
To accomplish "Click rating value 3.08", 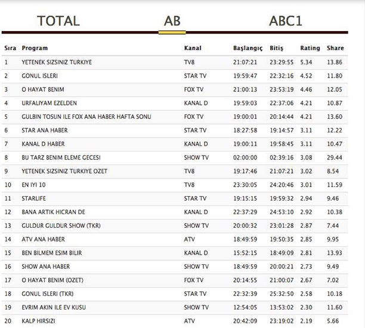I will point(306,157).
